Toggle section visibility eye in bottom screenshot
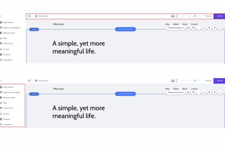 209,92
